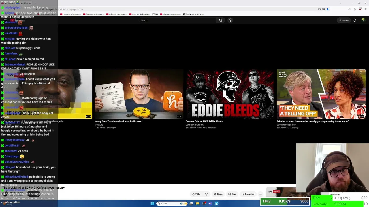Open the Honey Gets Terminated video thumbnail
The height and width of the screenshot is (207, 369).
pyautogui.click(x=139, y=94)
